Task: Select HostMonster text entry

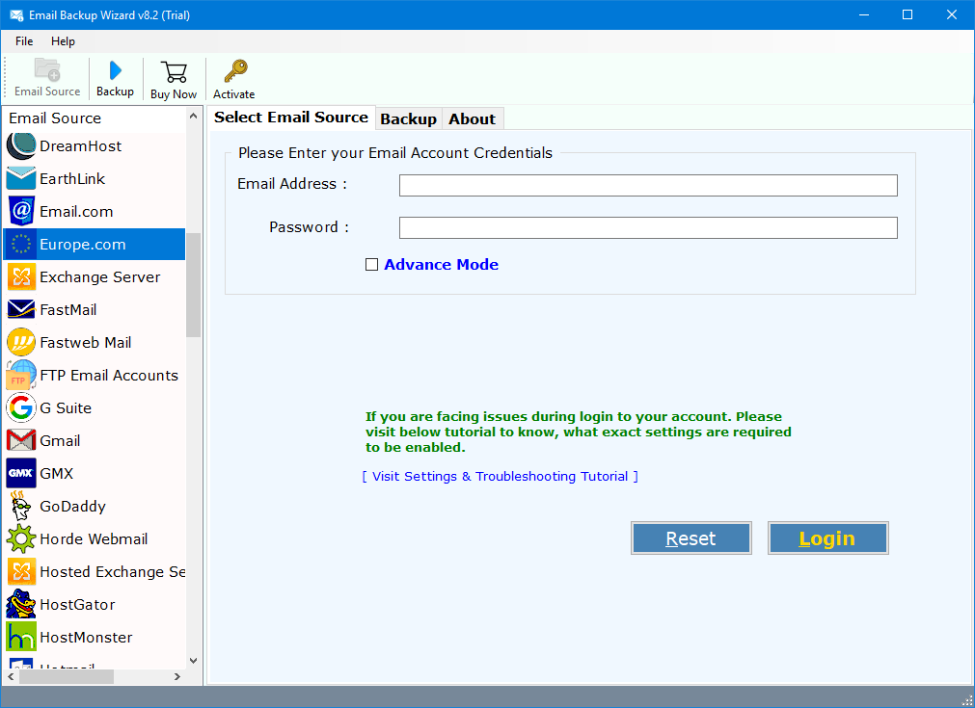Action: click(x=87, y=638)
